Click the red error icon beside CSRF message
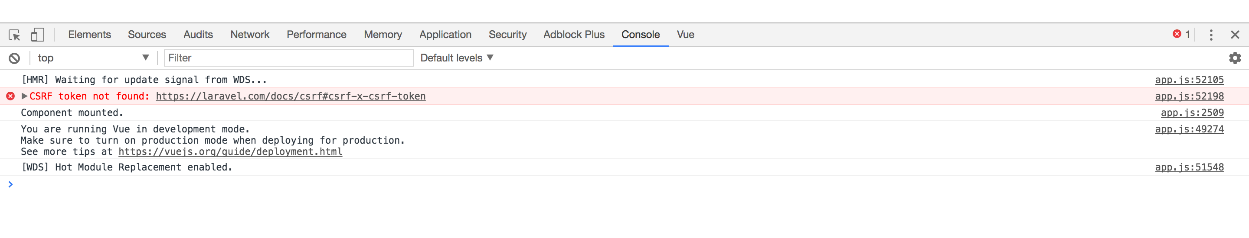This screenshot has width=1249, height=238. [x=10, y=96]
